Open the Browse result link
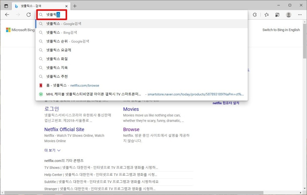This screenshot has height=195, width=307. 131,129
